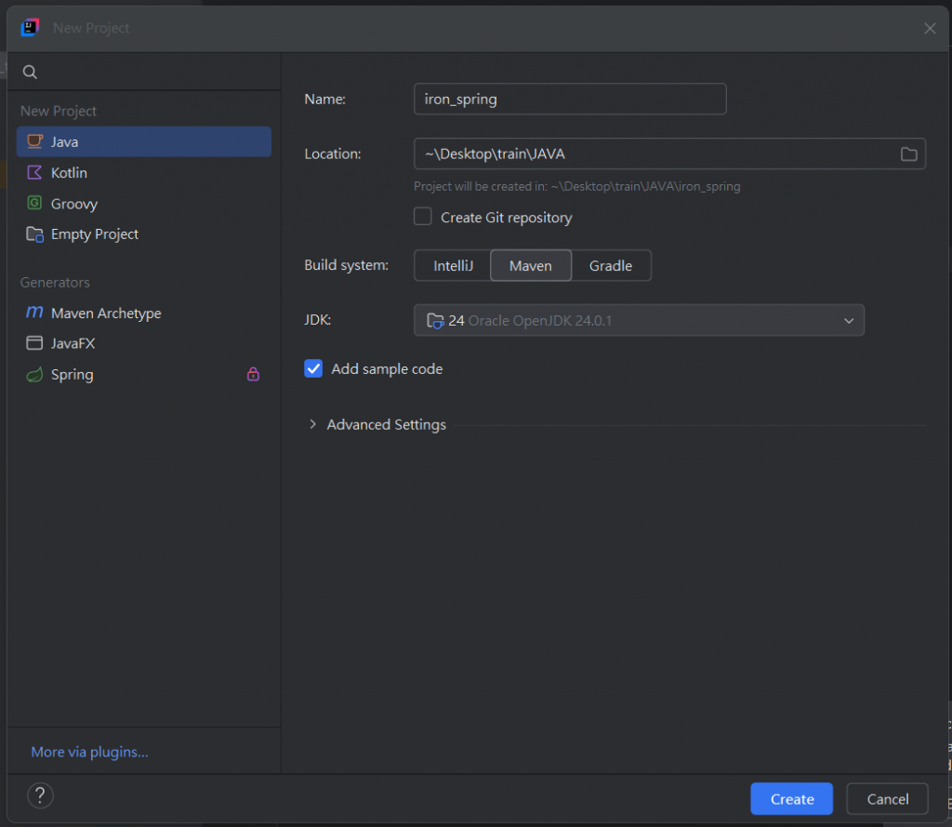The image size is (952, 827).
Task: Click the Empty Project folder icon
Action: tap(34, 233)
